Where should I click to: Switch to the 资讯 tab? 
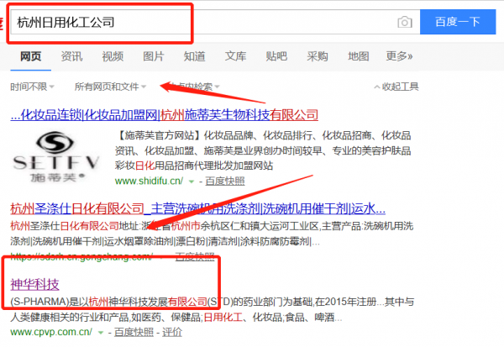(71, 56)
